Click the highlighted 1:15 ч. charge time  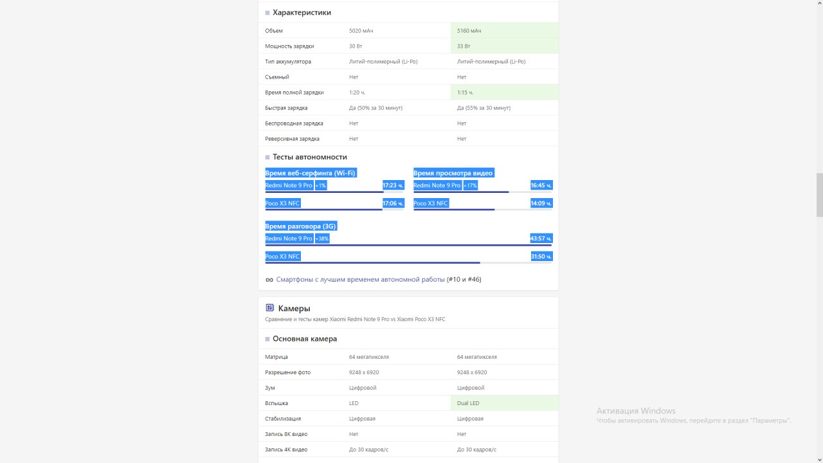(x=465, y=93)
